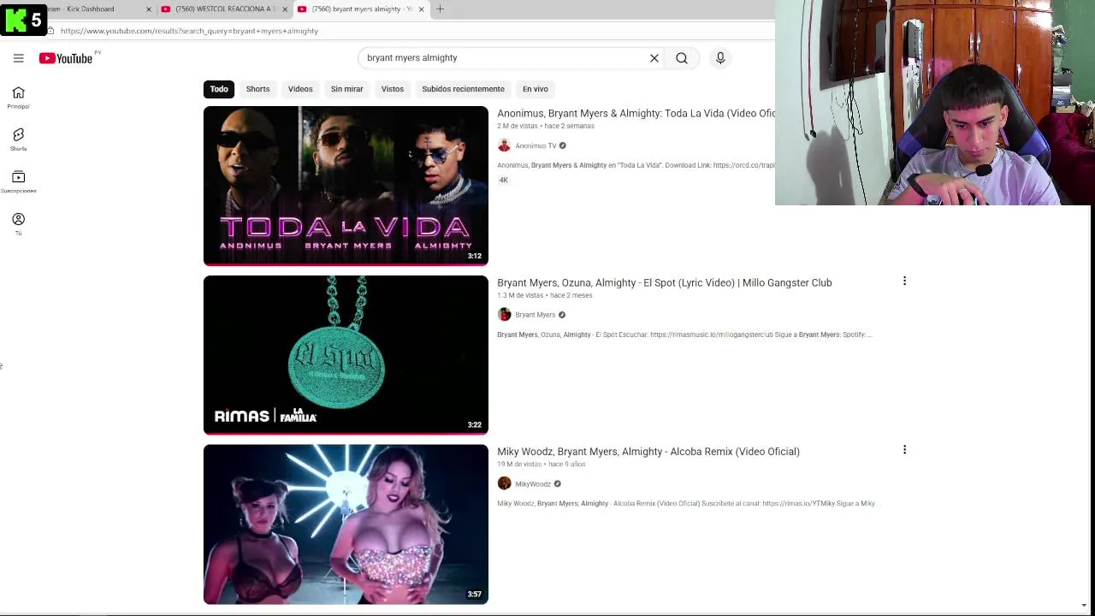Open Suscripciones in left sidebar
The height and width of the screenshot is (616, 1095).
18,182
